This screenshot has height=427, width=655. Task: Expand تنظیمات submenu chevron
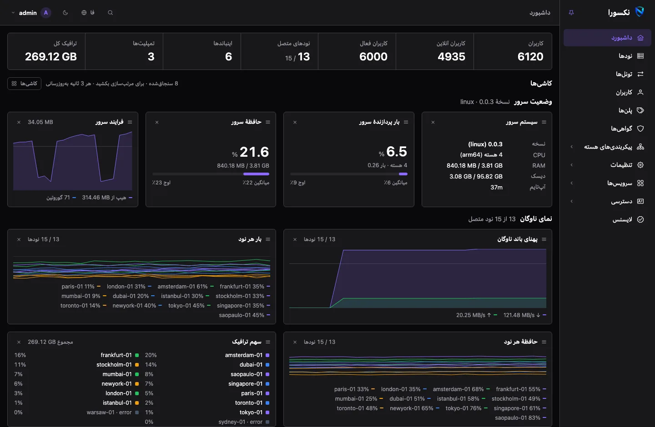tap(572, 165)
